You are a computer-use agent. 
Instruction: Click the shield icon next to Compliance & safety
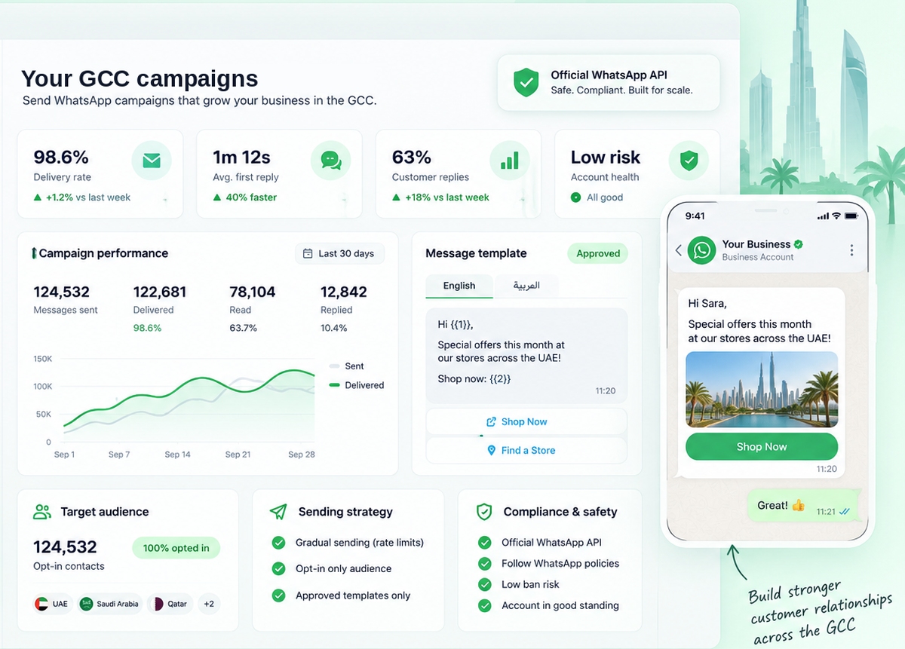point(484,512)
